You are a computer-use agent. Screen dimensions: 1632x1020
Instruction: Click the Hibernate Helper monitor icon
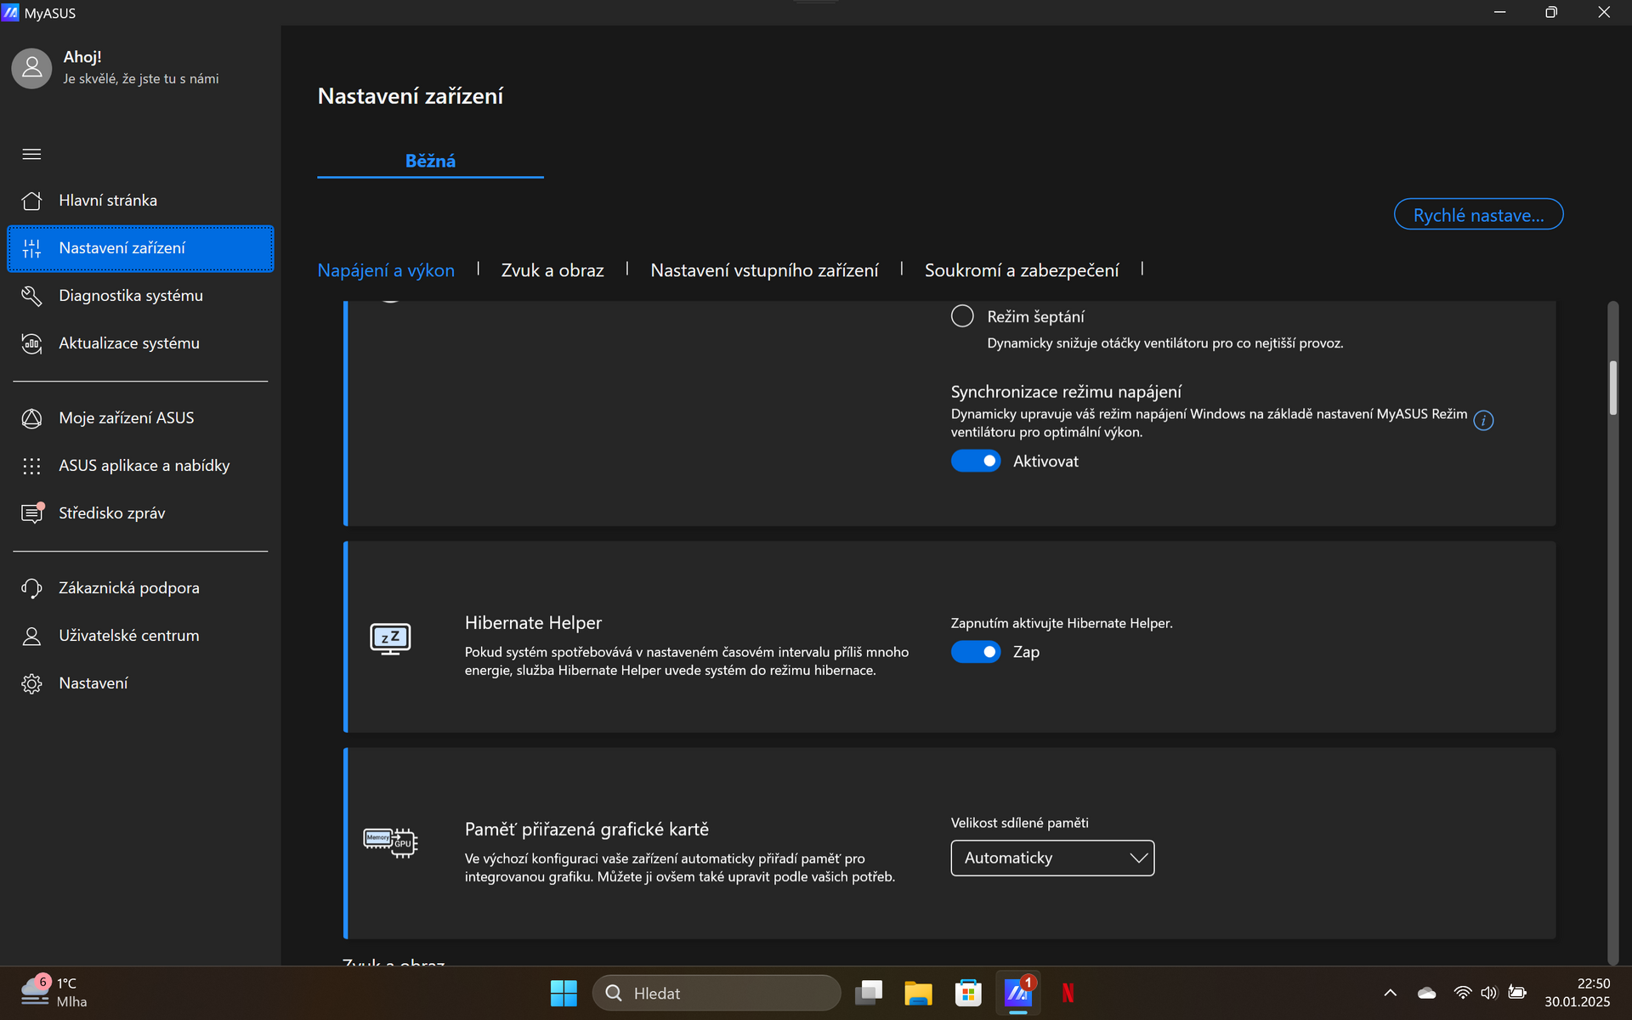click(x=390, y=638)
